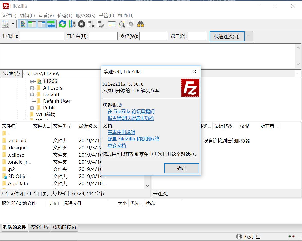Toggle remote directory tree display icon
Image resolution: width=302 pixels, height=241 pixels.
tap(42, 24)
